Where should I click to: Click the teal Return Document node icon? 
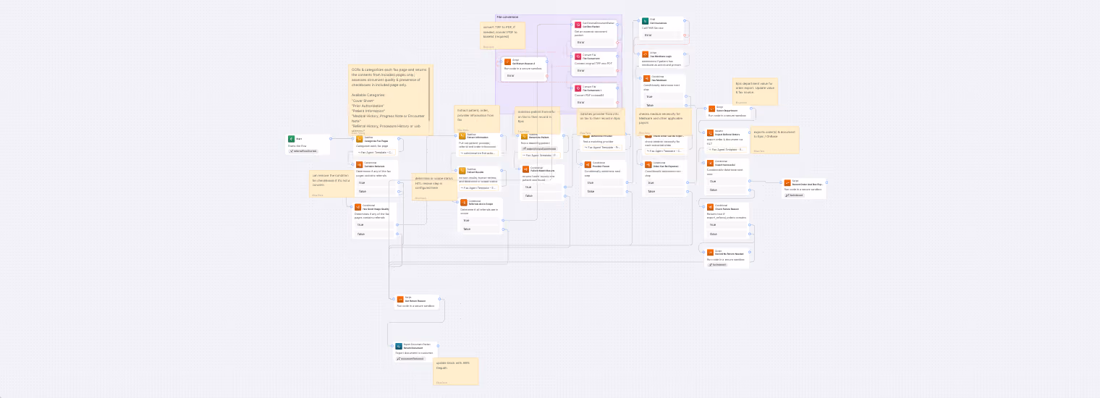(x=399, y=346)
